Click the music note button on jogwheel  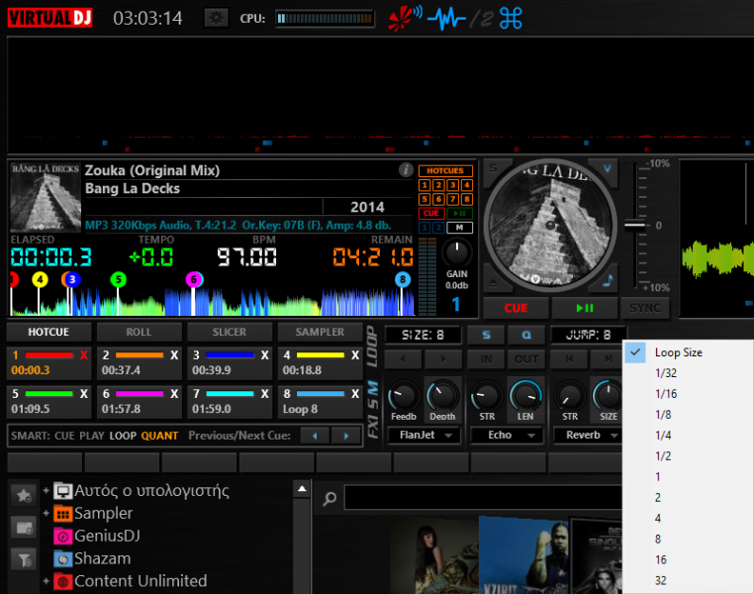pyautogui.click(x=608, y=281)
